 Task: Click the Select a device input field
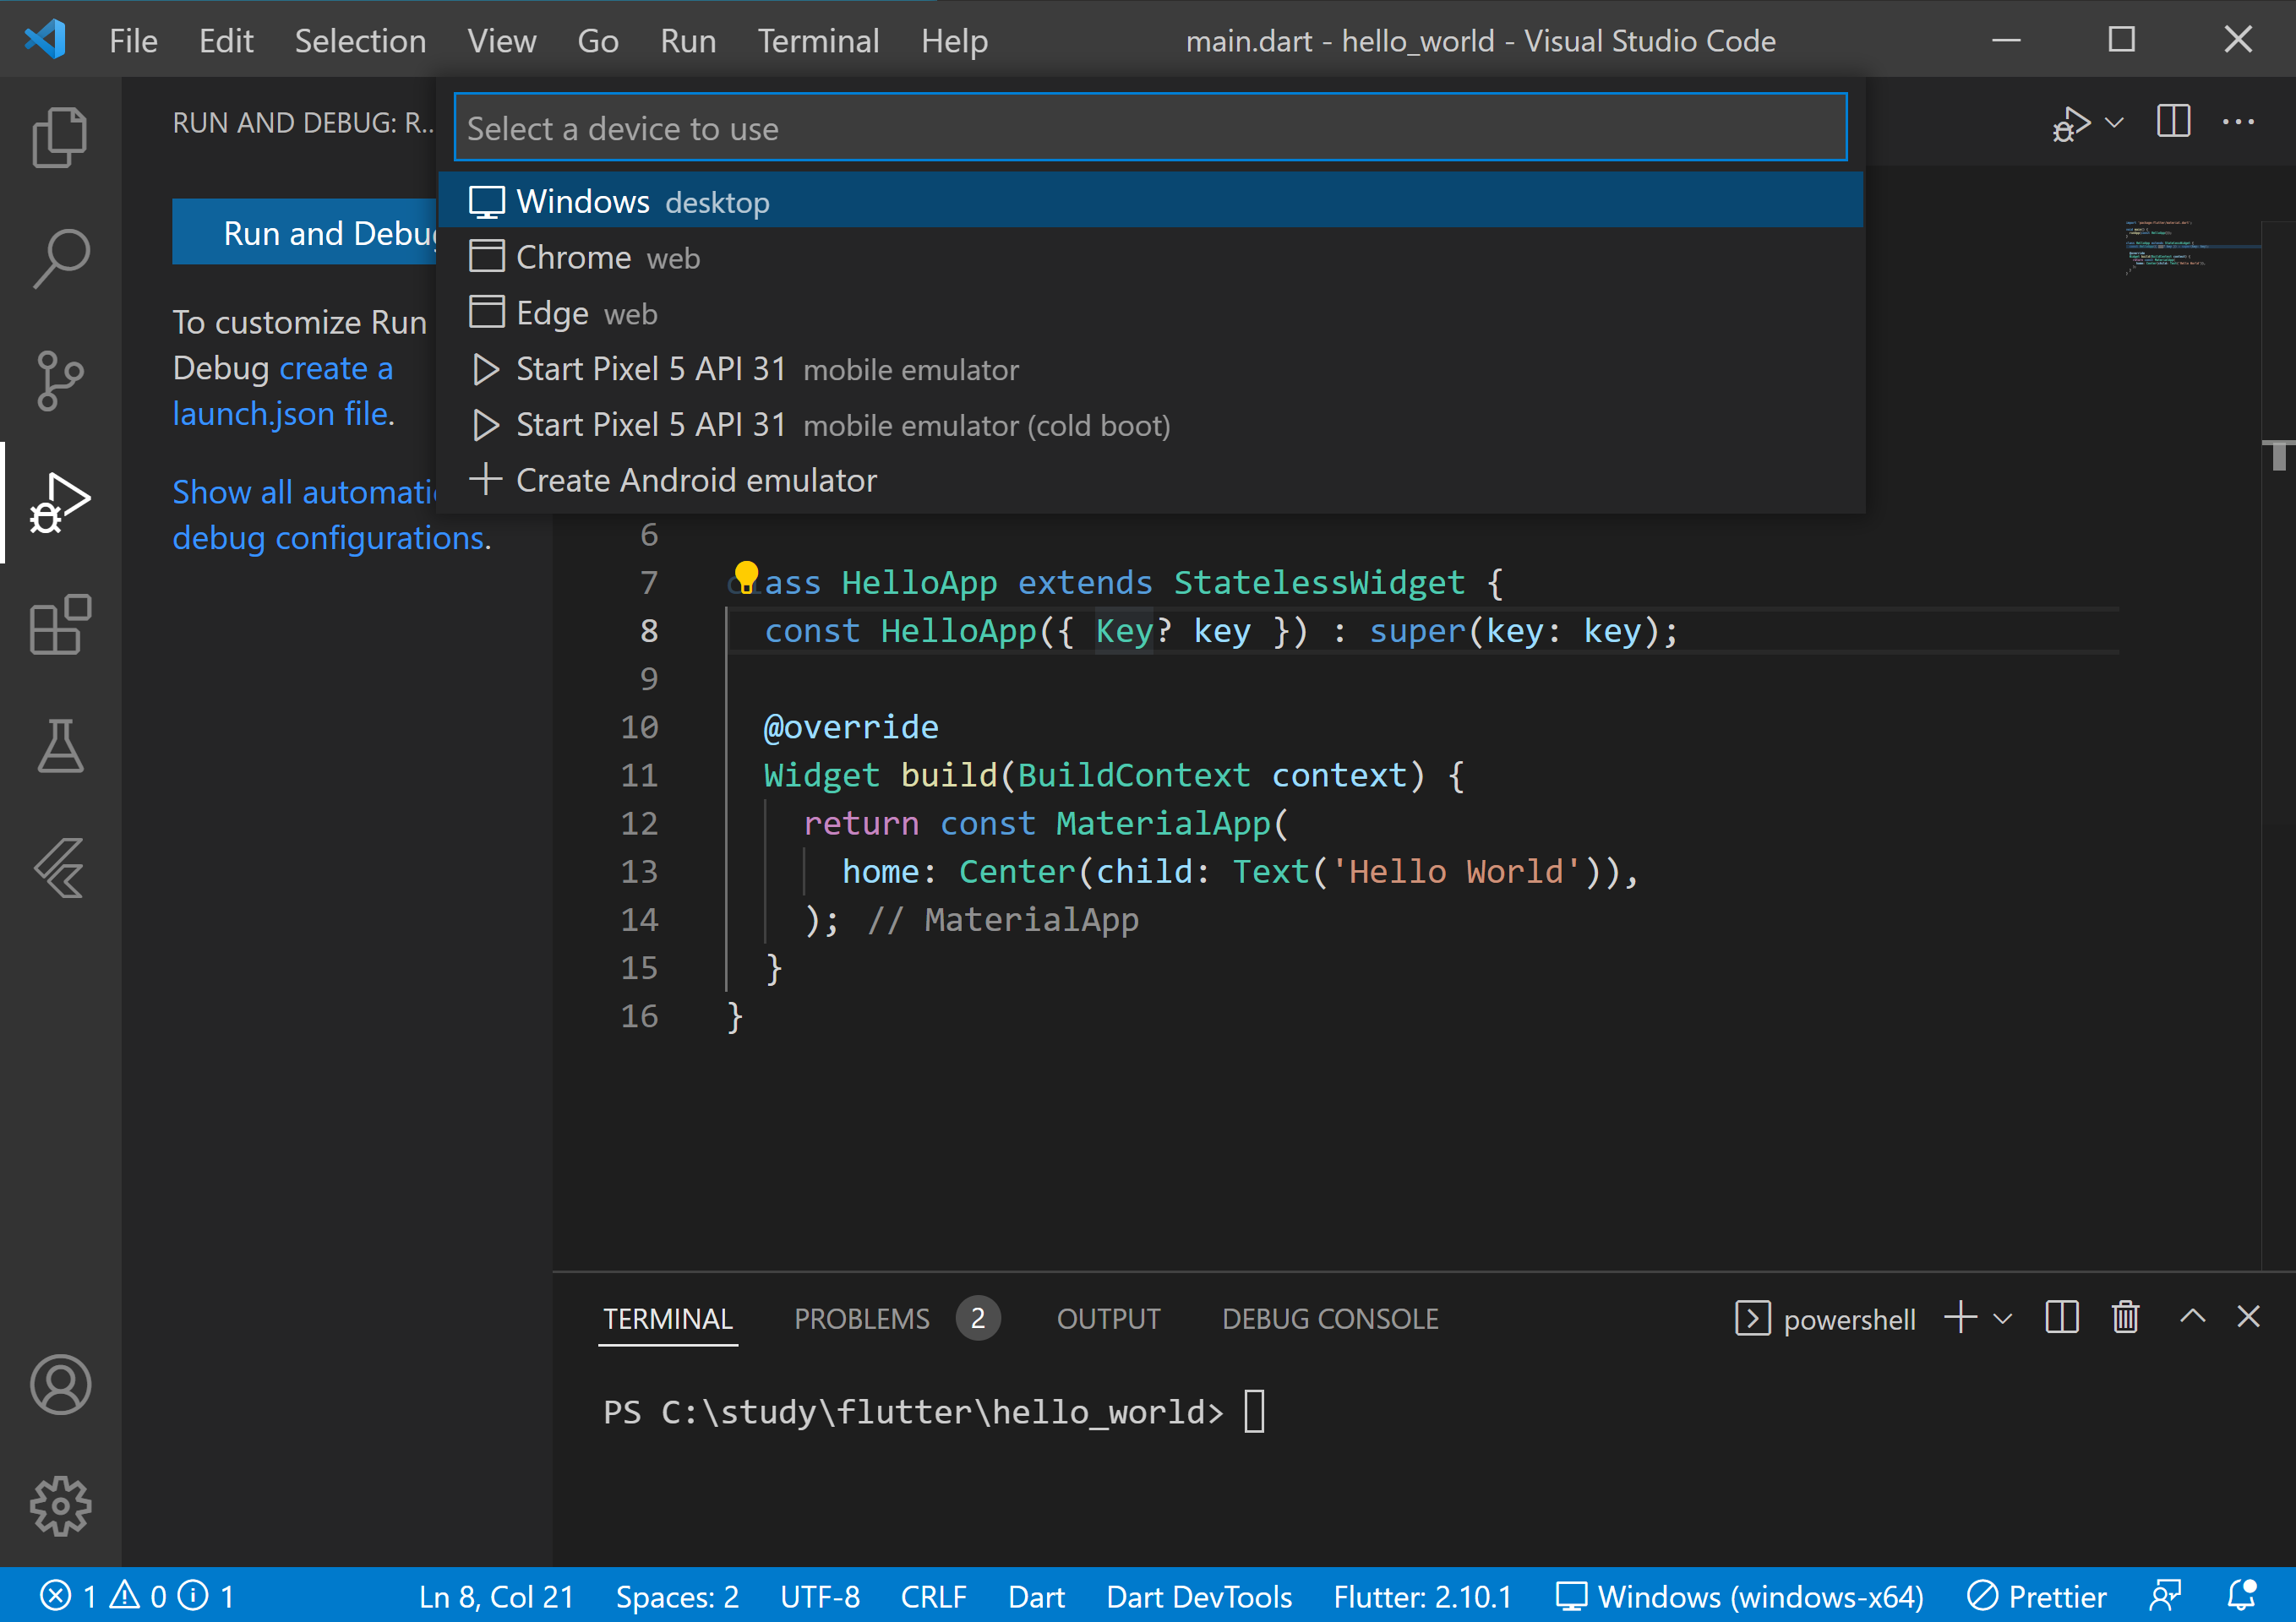tap(1150, 128)
